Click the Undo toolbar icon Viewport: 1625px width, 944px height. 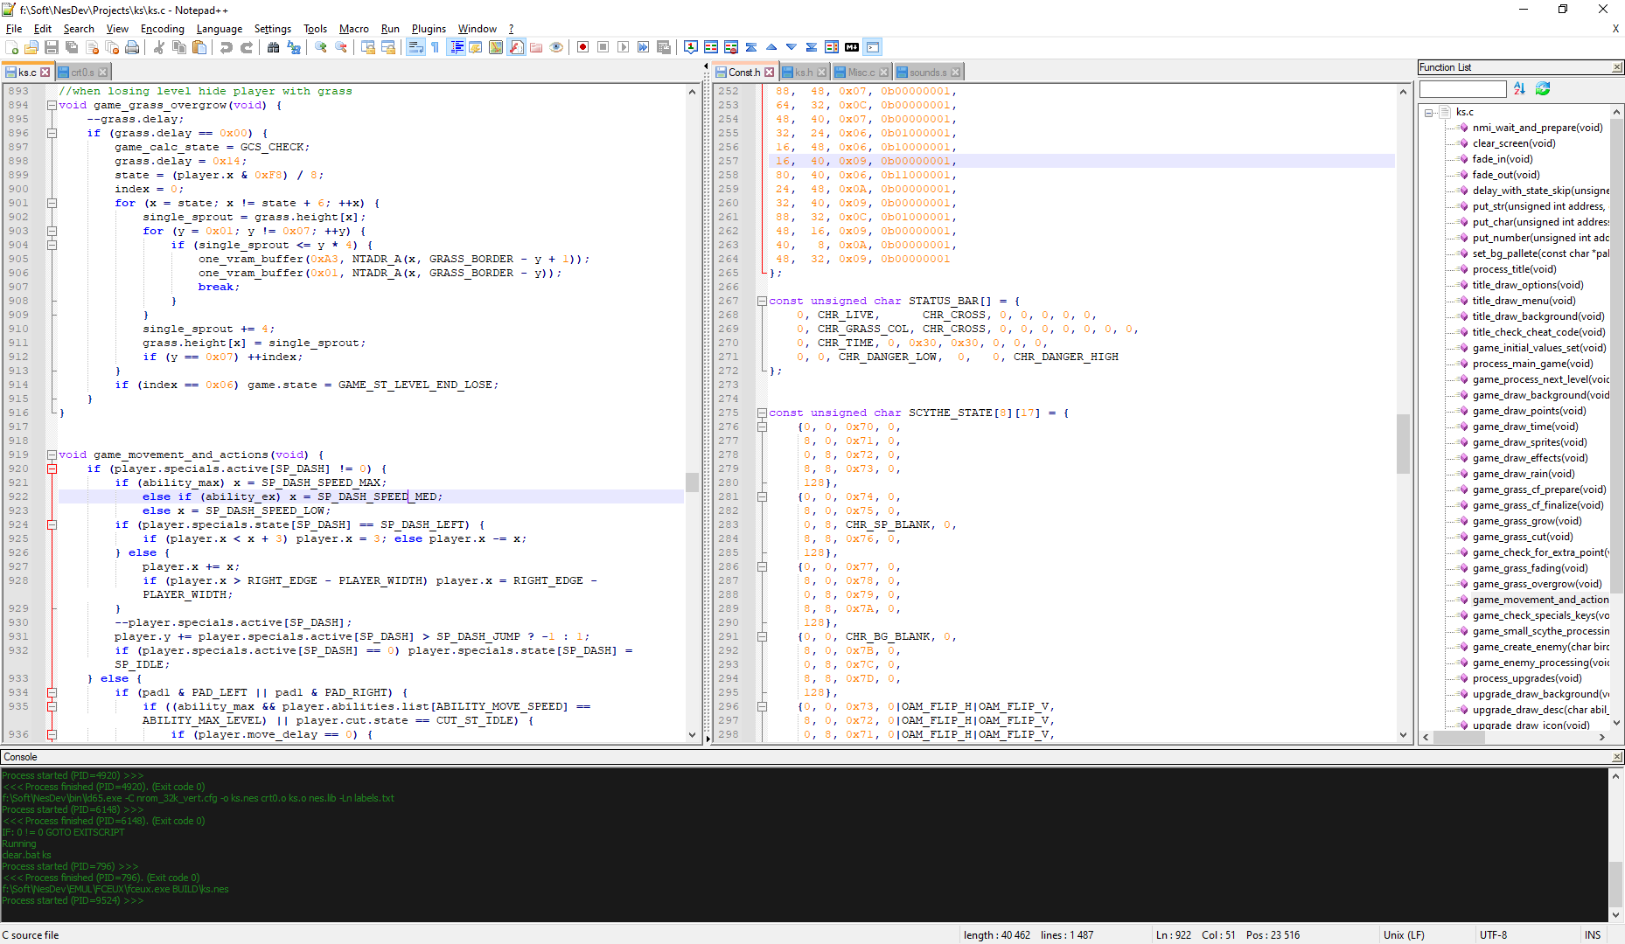(x=227, y=47)
